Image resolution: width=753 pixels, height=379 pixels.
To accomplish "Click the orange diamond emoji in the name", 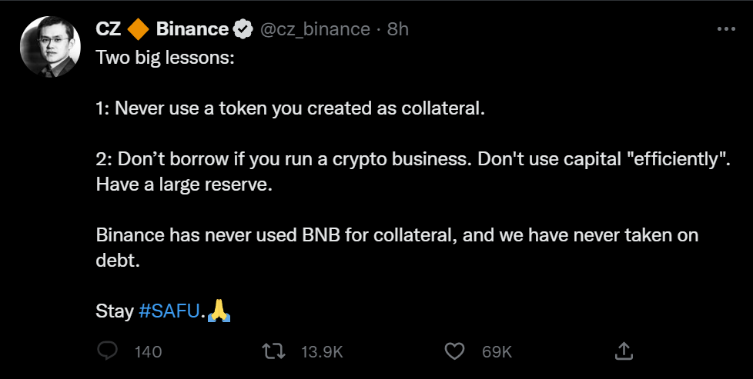I will (x=139, y=29).
